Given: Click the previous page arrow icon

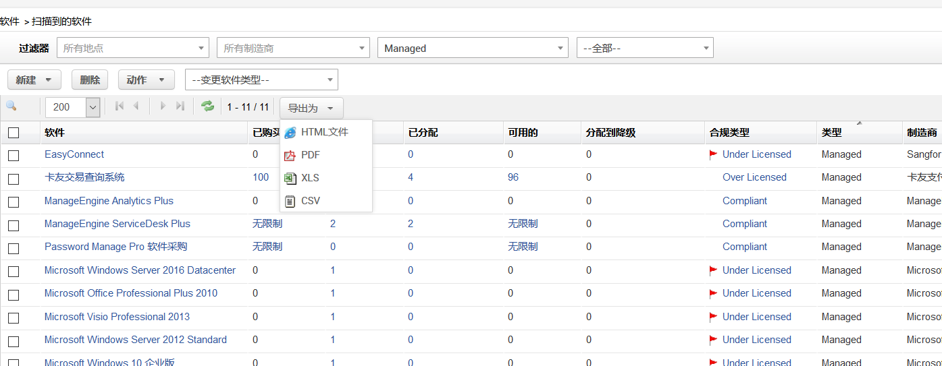Looking at the screenshot, I should coord(136,106).
